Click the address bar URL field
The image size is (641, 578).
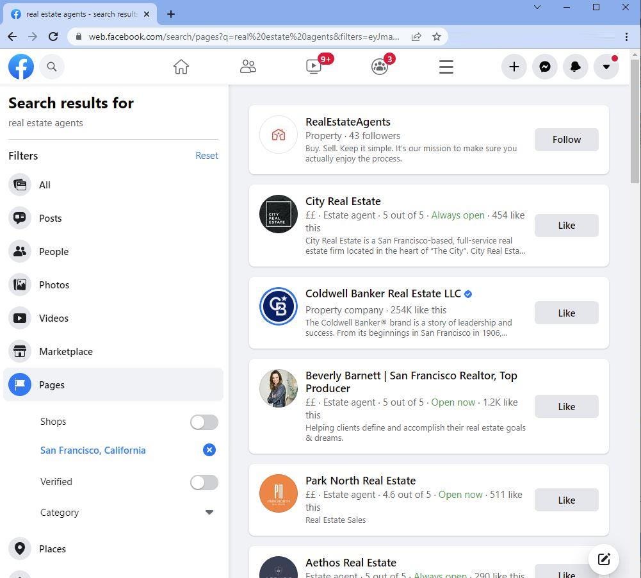click(x=243, y=37)
